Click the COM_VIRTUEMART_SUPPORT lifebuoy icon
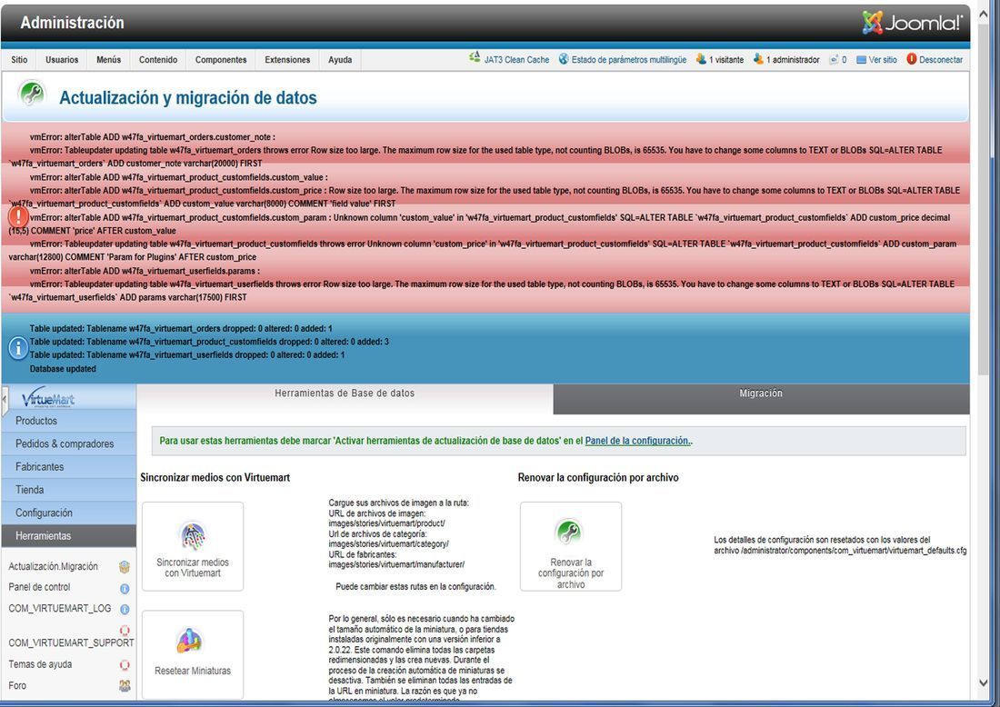Image resolution: width=1000 pixels, height=707 pixels. [125, 631]
